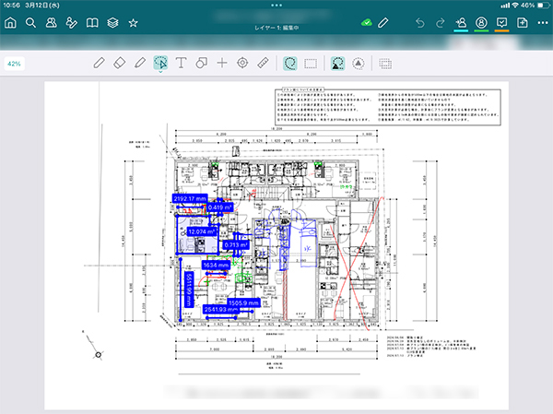Select the eraser tool
553x414 pixels.
tap(120, 63)
